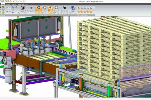Toggle fourth orange icon in Reference Display bottom row
The height and width of the screenshot is (100, 151).
pos(88,11)
